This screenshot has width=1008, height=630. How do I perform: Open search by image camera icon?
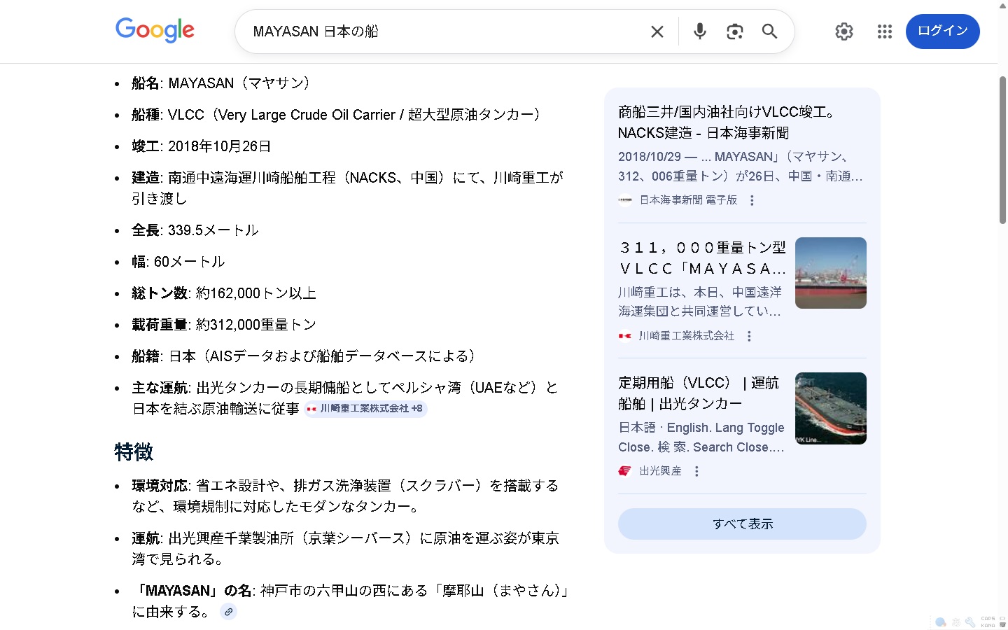[x=734, y=31]
